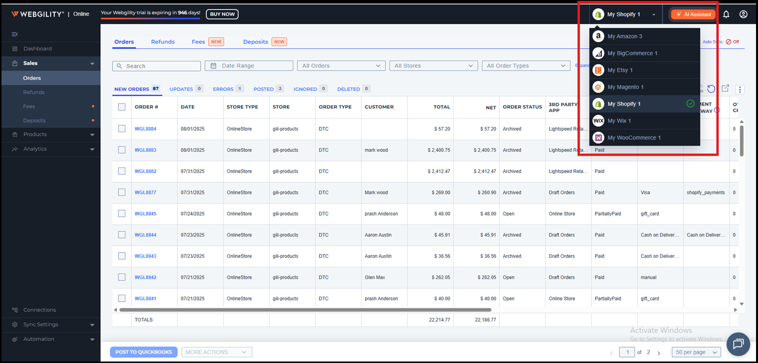Click the three-dot more options icon
The image size is (758, 363).
click(x=740, y=89)
